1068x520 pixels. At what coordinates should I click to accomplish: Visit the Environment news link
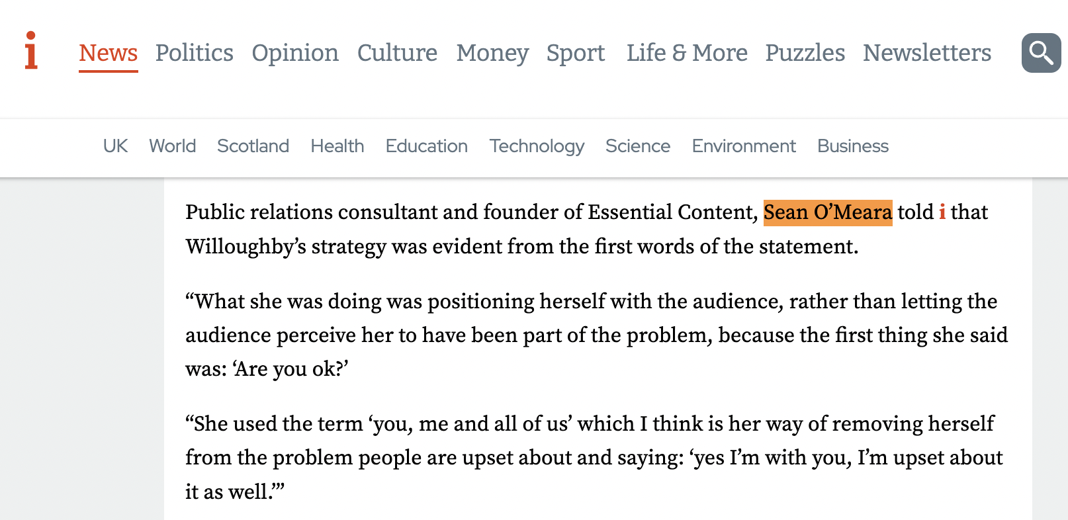[744, 146]
